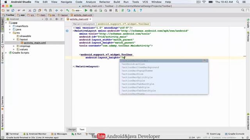The height and width of the screenshot is (140, 250).
Task: Open the Event Log tool window
Action: pyautogui.click(x=214, y=134)
